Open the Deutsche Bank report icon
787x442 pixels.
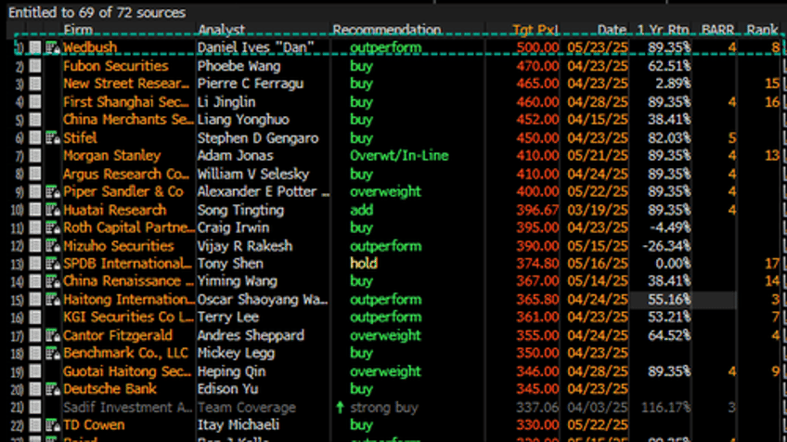point(53,389)
